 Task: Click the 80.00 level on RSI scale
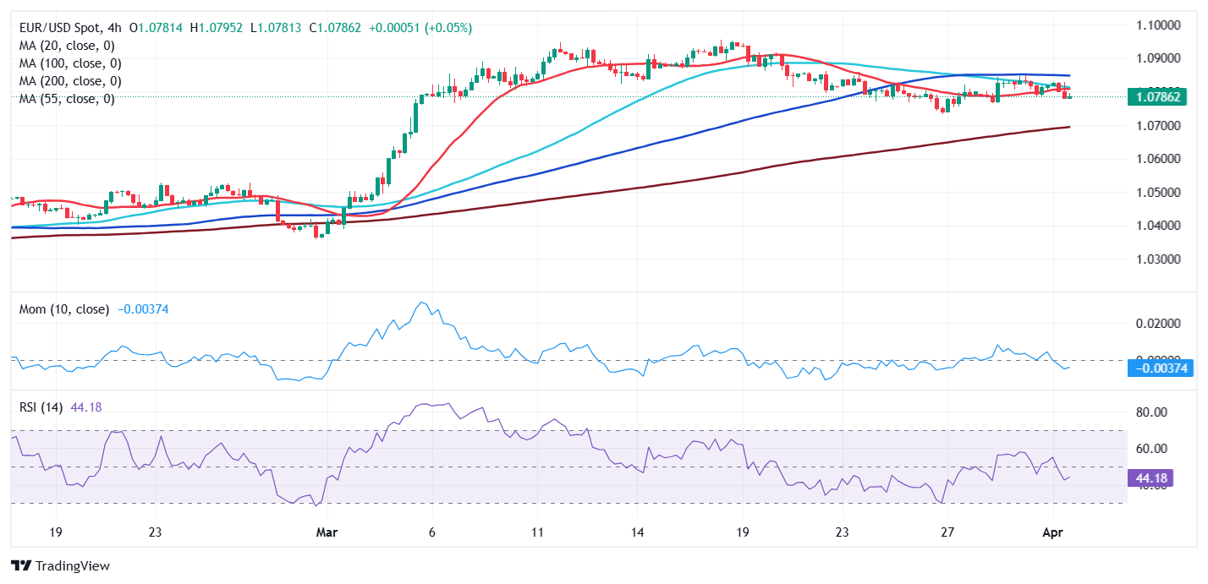pyautogui.click(x=1154, y=412)
